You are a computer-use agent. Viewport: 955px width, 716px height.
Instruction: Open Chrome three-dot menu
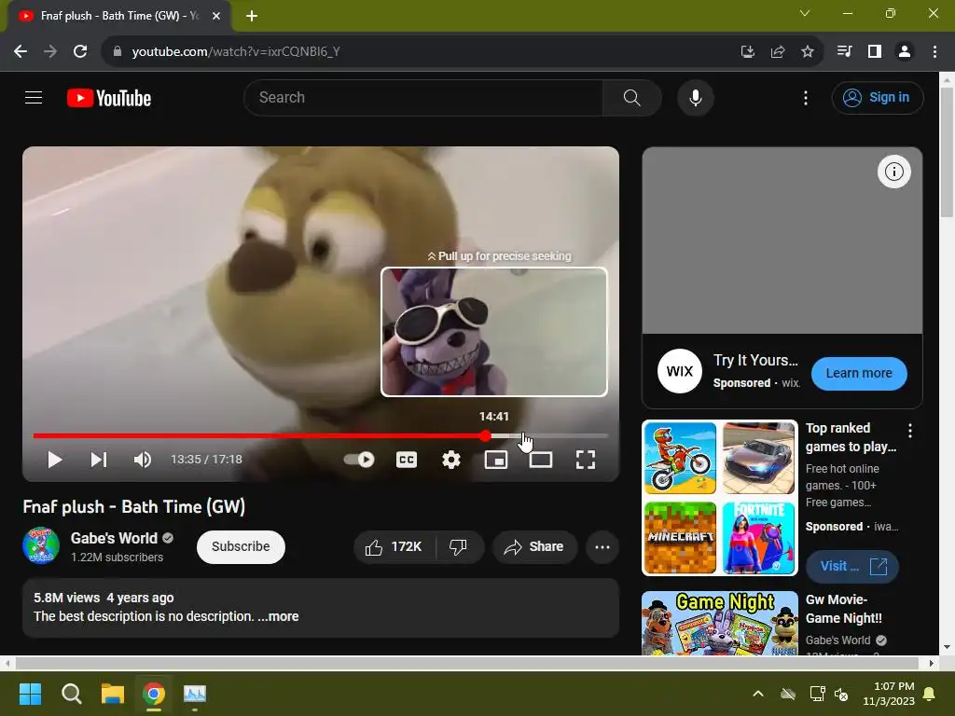point(934,52)
